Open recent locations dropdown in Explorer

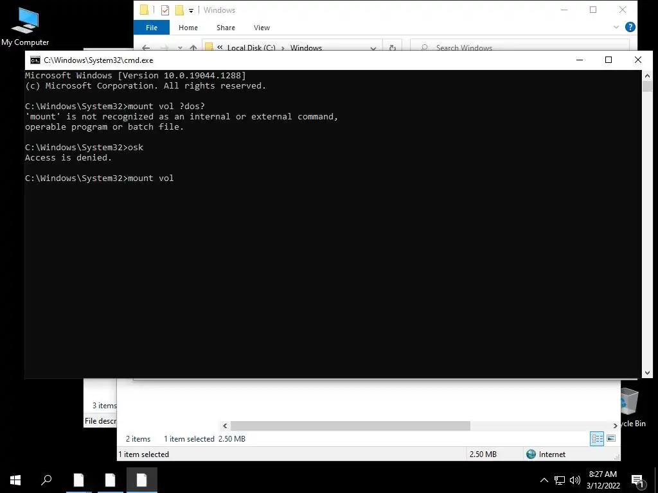coord(180,48)
